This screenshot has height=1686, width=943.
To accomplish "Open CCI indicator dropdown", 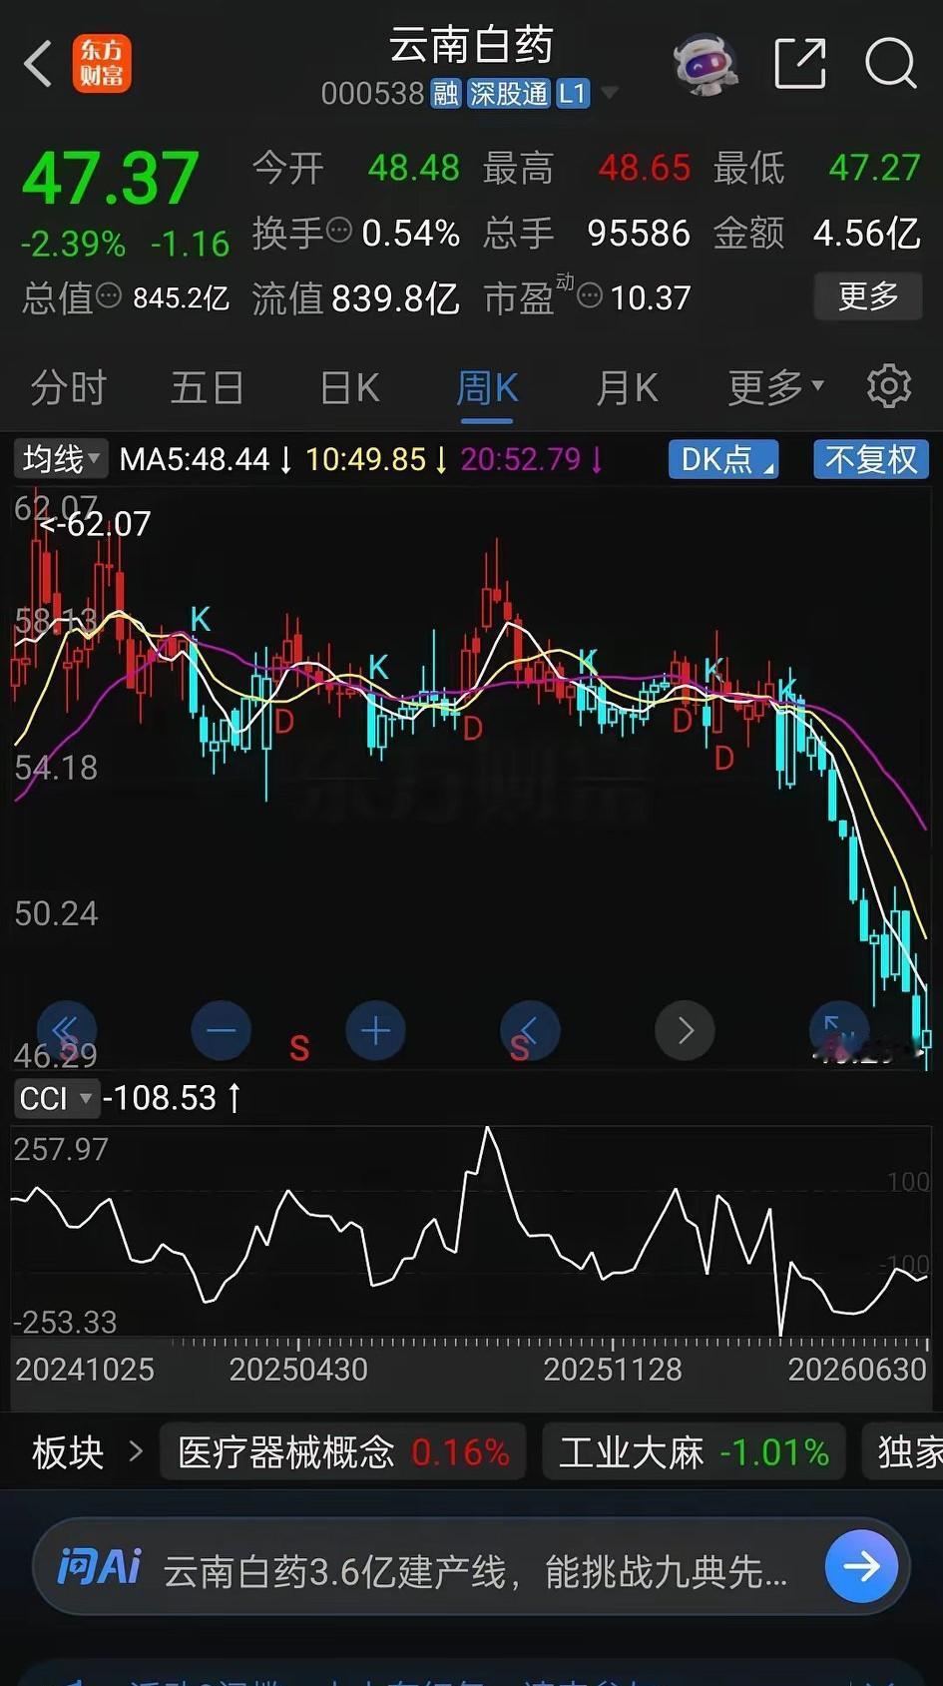I will click(x=57, y=1098).
